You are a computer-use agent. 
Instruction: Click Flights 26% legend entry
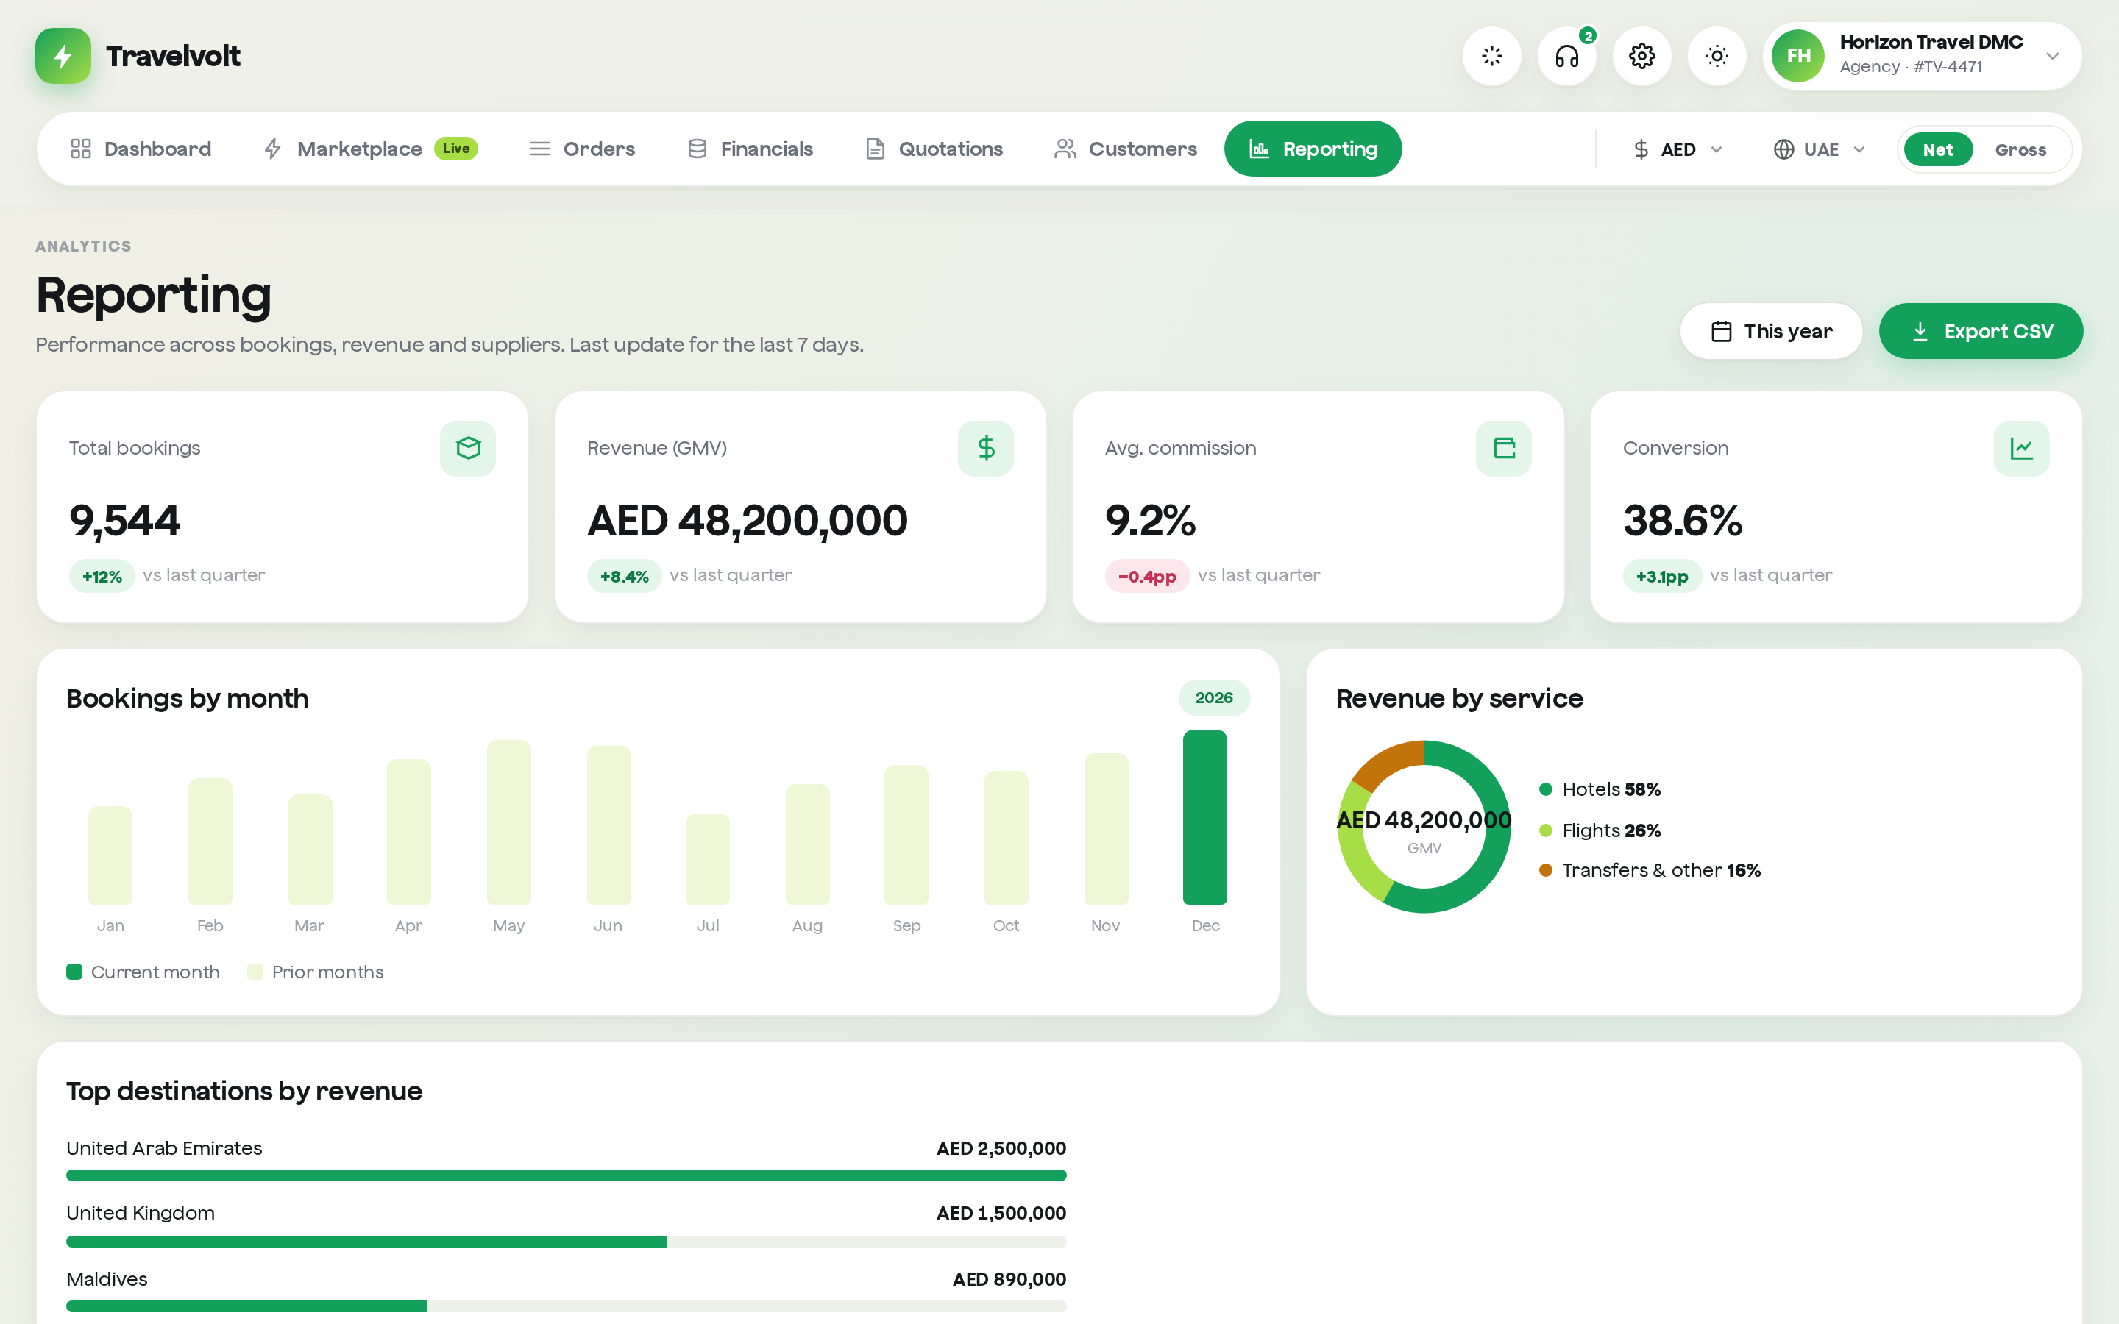pos(1600,830)
